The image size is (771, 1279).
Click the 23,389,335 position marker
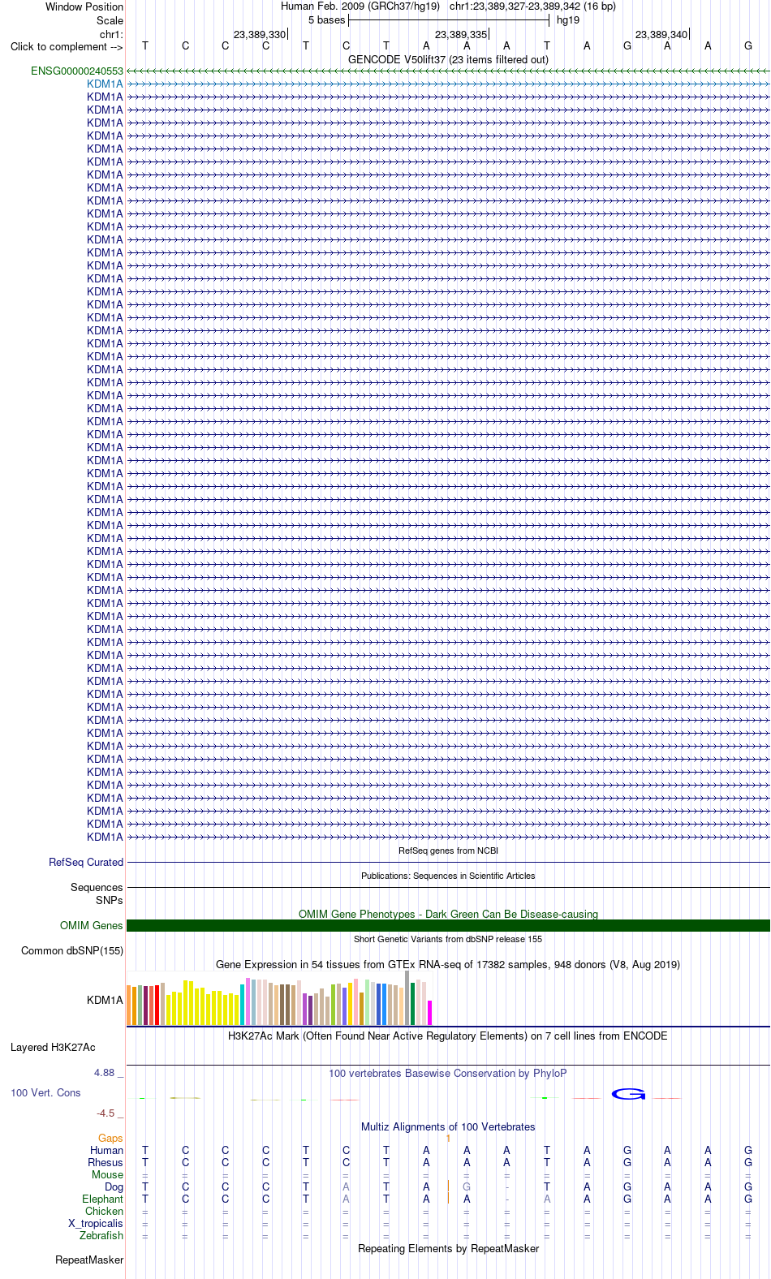(461, 34)
